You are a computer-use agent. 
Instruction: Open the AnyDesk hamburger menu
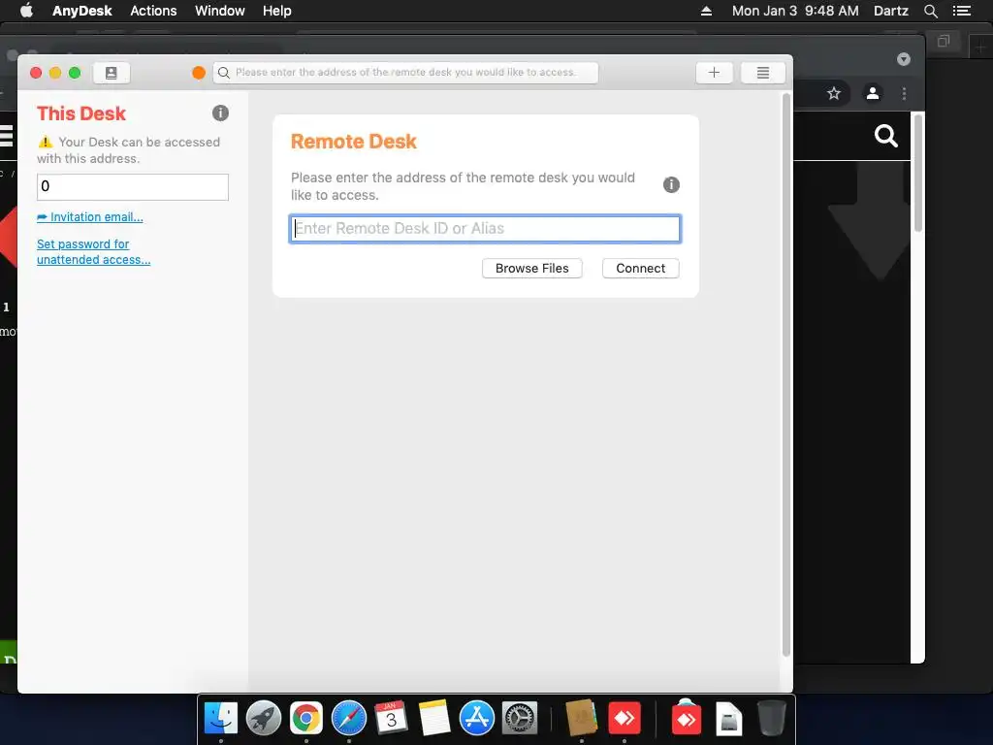[x=763, y=73]
